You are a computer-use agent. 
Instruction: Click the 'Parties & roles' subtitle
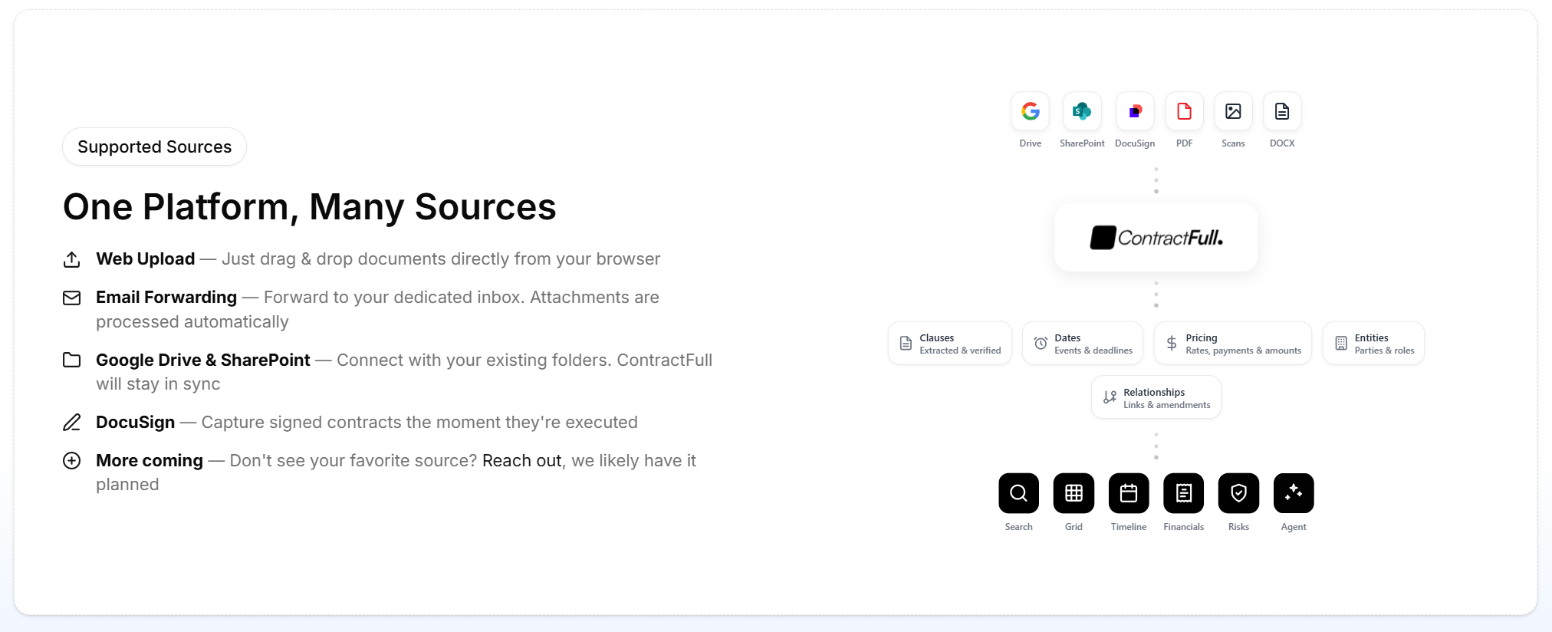(x=1384, y=351)
